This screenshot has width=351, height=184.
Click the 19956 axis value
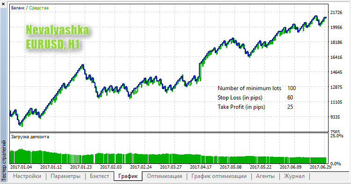(336, 28)
